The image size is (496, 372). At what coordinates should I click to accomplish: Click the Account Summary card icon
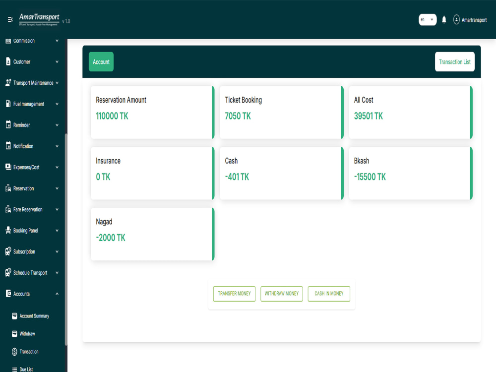[14, 316]
